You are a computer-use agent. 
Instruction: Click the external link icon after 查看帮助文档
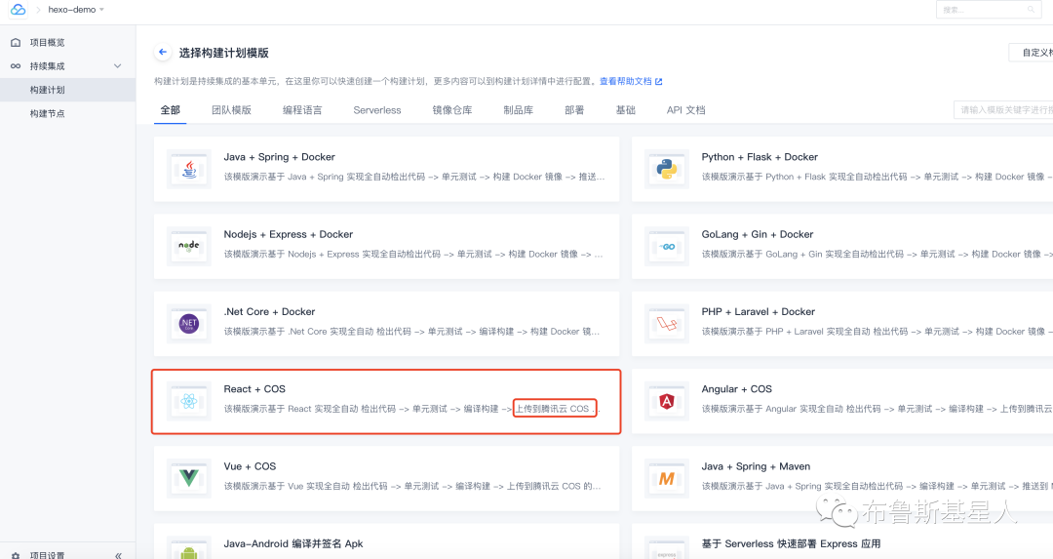tap(659, 81)
